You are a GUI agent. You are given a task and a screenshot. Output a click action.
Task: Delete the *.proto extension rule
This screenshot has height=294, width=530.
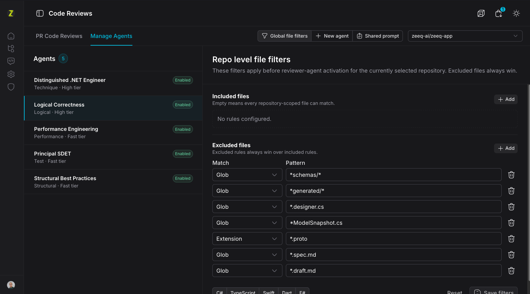511,239
